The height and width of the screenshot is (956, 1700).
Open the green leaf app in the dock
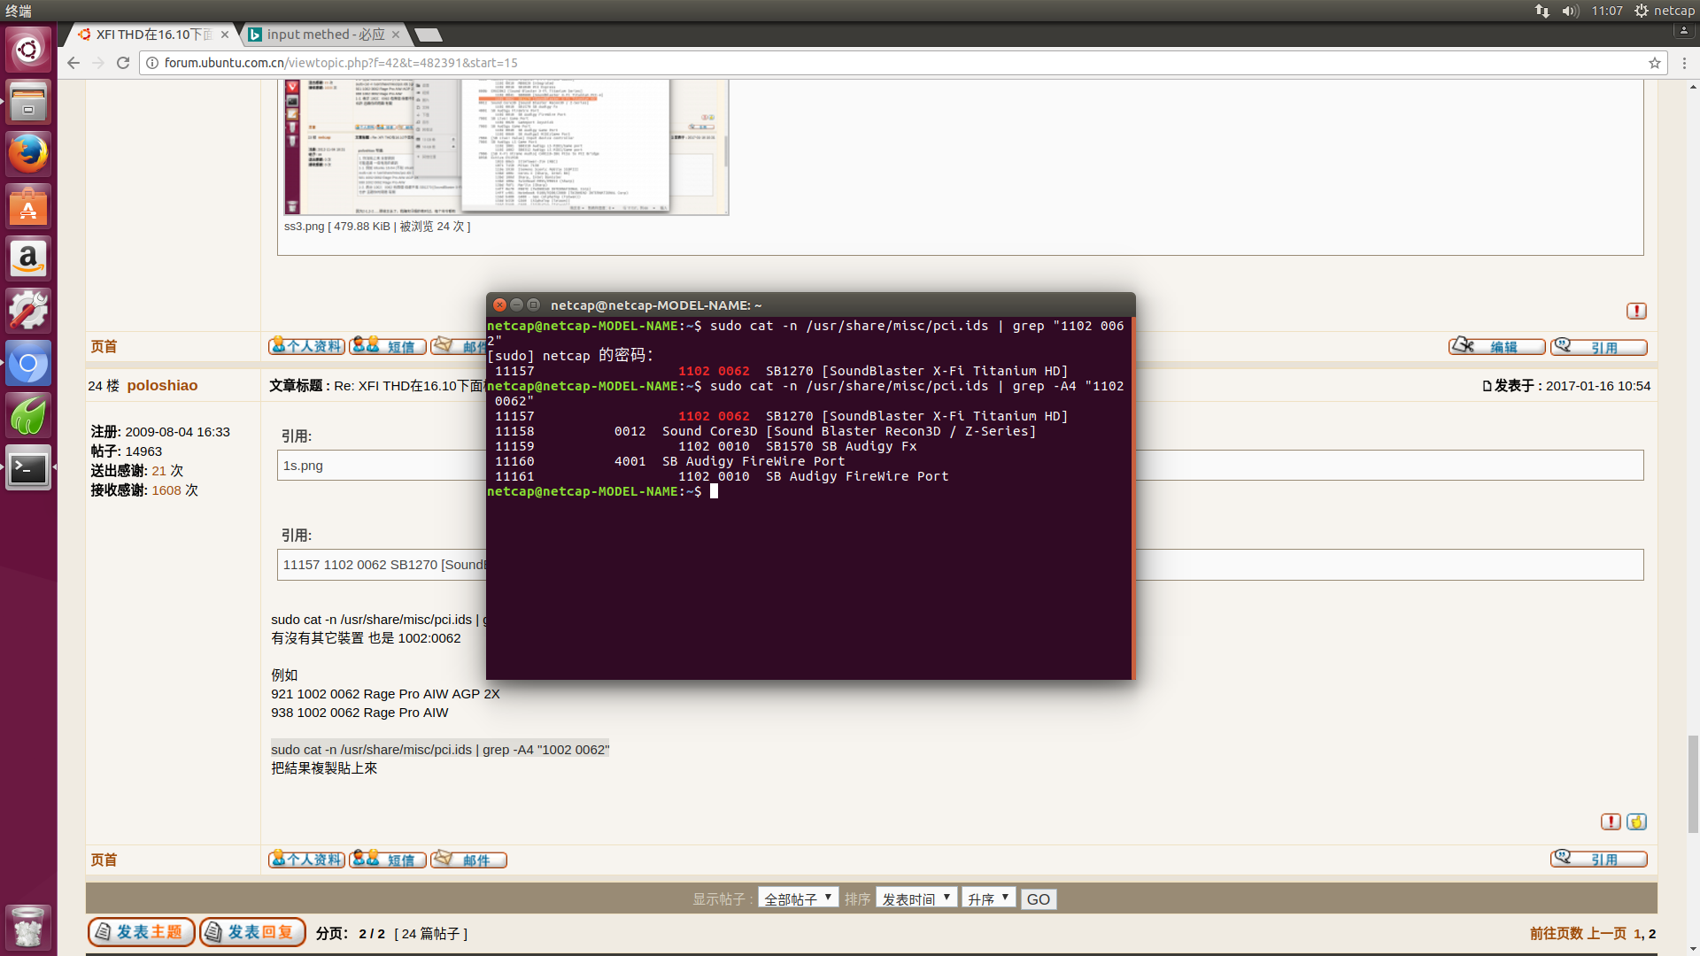coord(28,415)
